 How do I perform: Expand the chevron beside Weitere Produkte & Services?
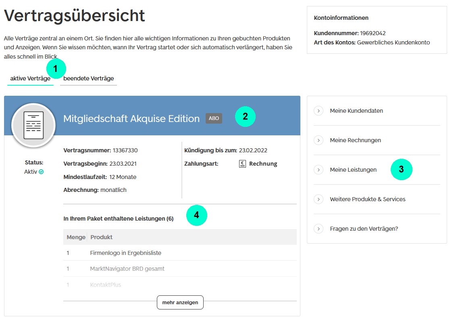(319, 199)
